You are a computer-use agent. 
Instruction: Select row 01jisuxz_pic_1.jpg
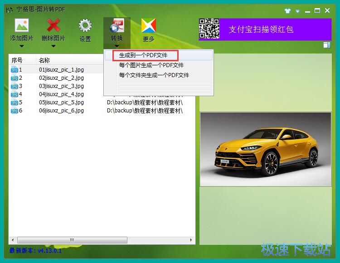(x=56, y=69)
